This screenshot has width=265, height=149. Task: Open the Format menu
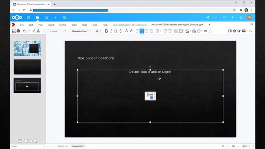63,25
